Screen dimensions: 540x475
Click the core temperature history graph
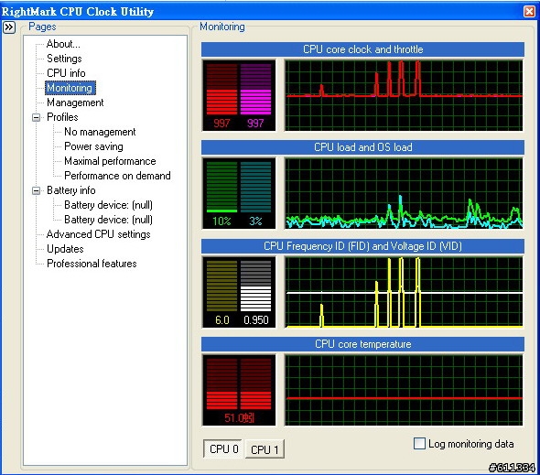click(x=404, y=390)
